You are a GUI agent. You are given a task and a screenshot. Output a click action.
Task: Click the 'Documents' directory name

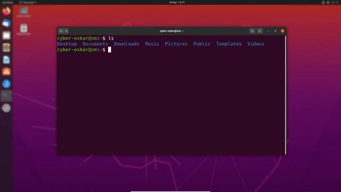95,44
